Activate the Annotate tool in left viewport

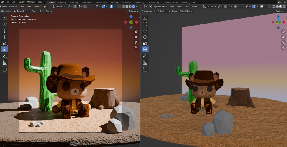coord(4,56)
